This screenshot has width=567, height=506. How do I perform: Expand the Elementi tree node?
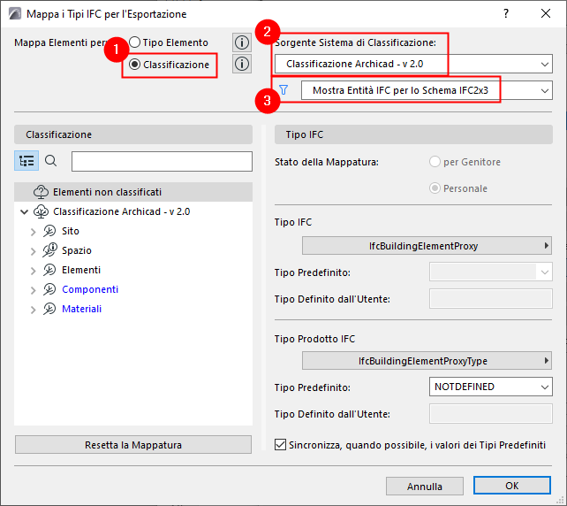34,271
